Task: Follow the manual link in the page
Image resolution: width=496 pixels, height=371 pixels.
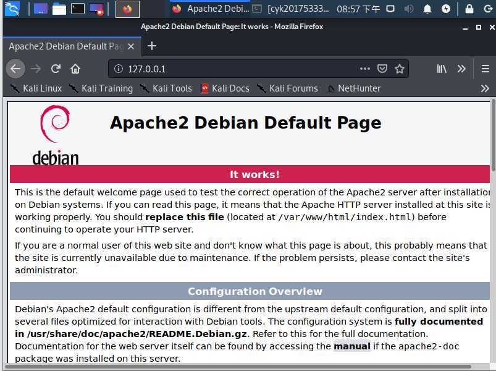Action: coord(351,346)
